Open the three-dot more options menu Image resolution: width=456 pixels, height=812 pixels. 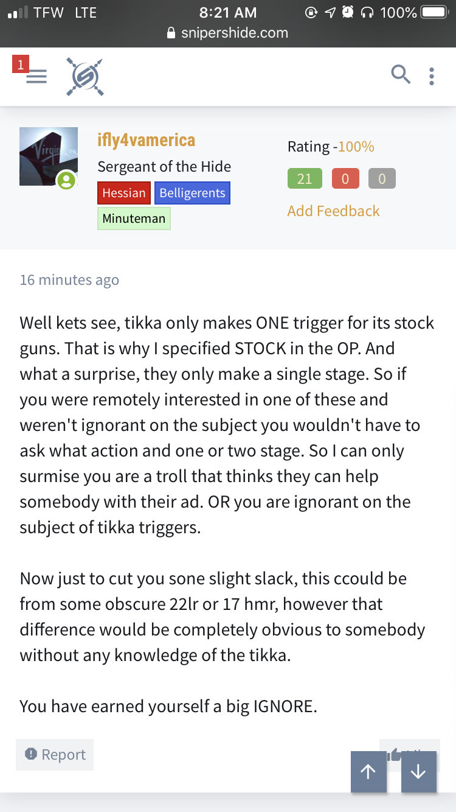[432, 76]
